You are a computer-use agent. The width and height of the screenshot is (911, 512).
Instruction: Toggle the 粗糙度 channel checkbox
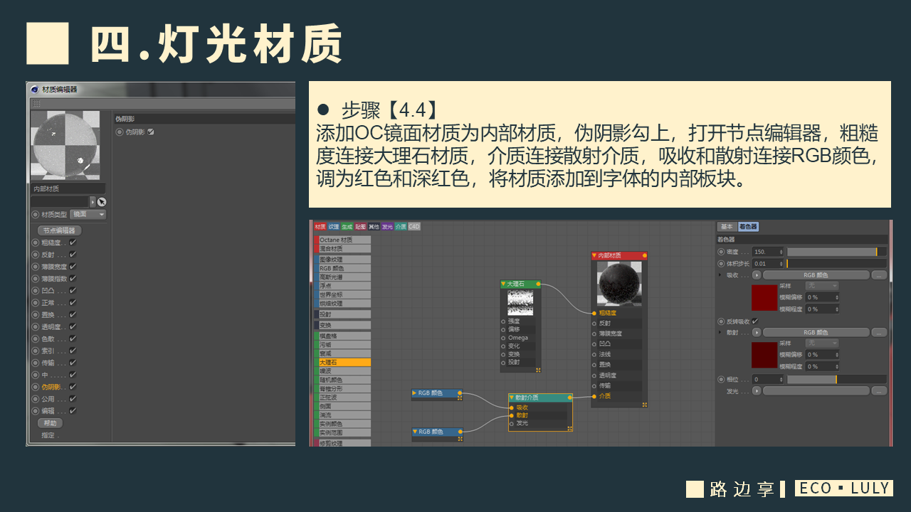(x=73, y=242)
